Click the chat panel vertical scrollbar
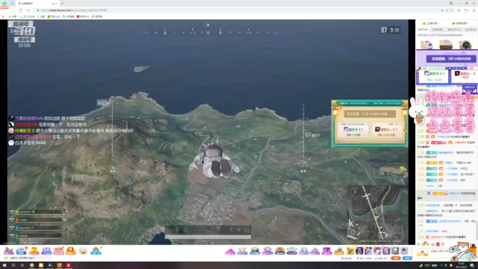478x269 pixels. pyautogui.click(x=476, y=230)
